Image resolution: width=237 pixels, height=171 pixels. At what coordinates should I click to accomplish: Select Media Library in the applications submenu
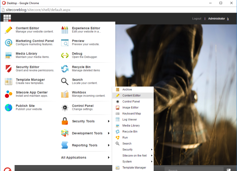(x=133, y=125)
